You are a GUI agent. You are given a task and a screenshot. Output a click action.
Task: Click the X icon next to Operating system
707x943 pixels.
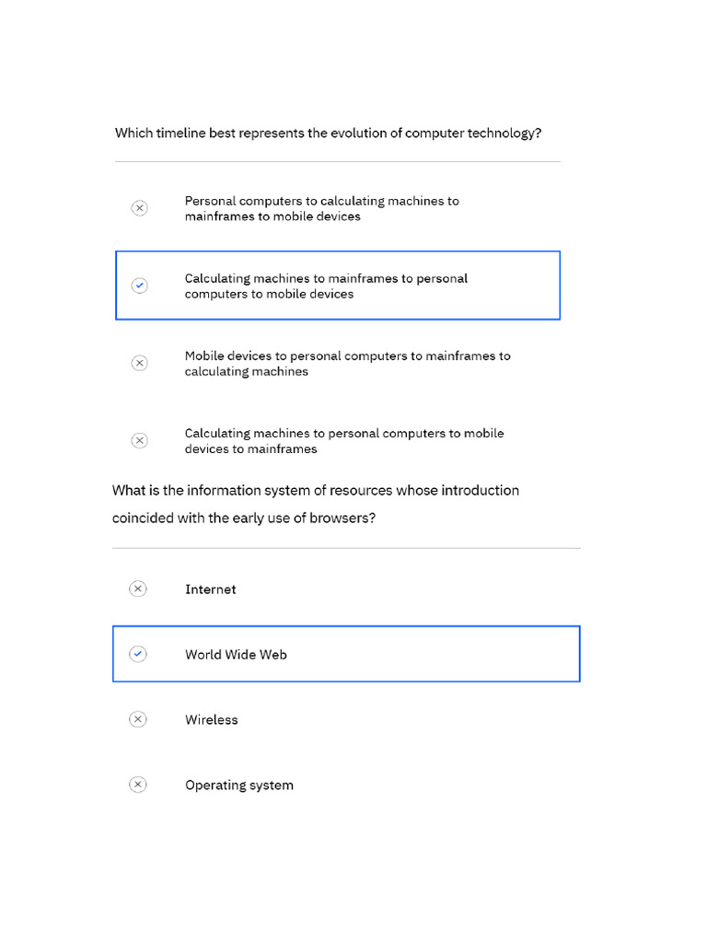[137, 785]
